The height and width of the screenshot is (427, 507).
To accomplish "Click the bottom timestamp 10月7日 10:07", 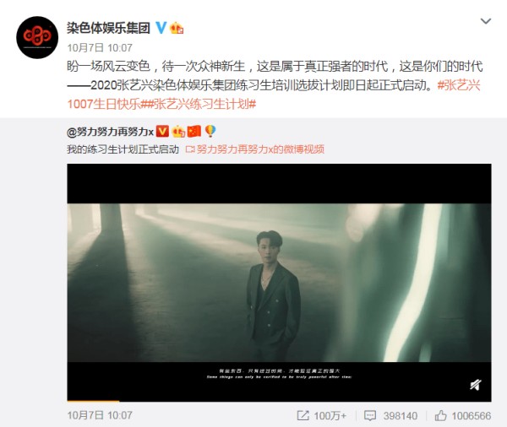I will pos(100,415).
